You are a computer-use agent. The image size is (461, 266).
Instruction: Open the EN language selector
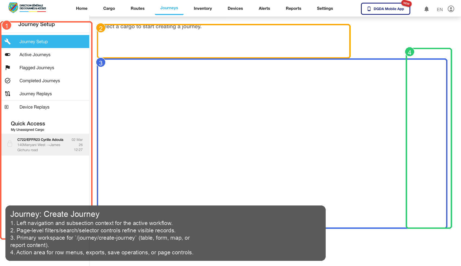pos(440,9)
